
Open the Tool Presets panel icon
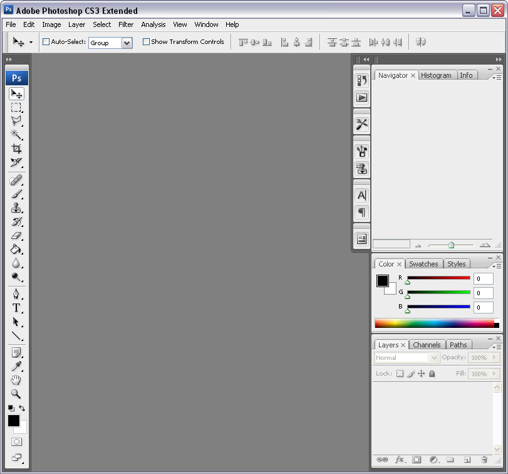coord(362,124)
